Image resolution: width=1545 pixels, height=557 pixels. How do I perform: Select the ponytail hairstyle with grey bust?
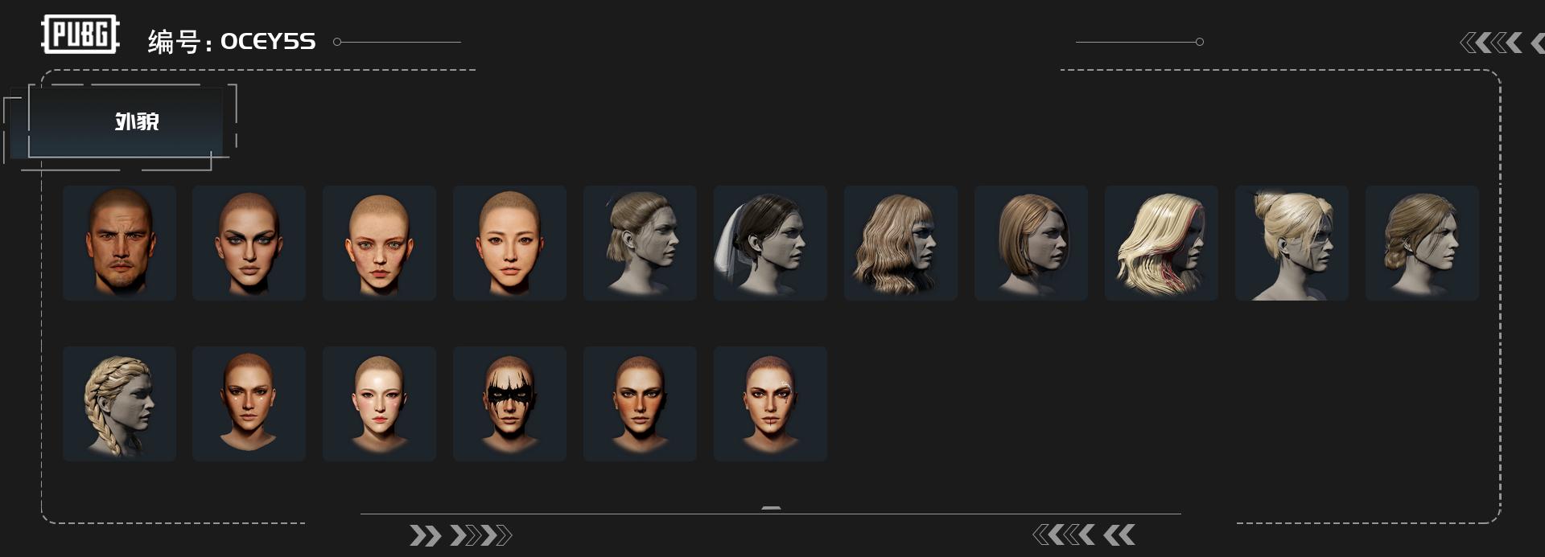640,243
